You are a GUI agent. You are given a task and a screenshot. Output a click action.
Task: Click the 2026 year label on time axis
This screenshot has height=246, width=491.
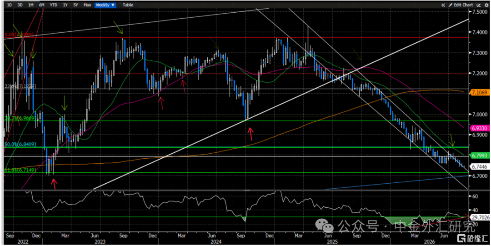[x=429, y=242]
